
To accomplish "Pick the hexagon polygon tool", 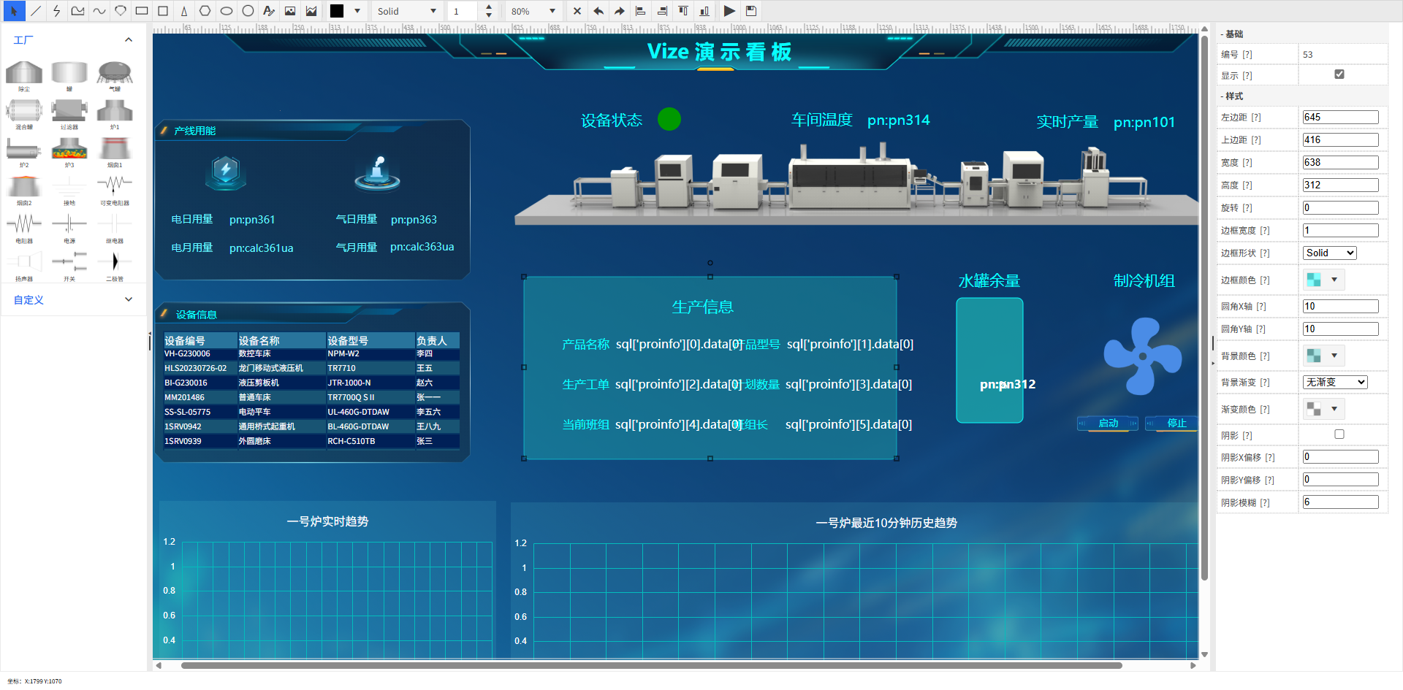I will tap(205, 11).
